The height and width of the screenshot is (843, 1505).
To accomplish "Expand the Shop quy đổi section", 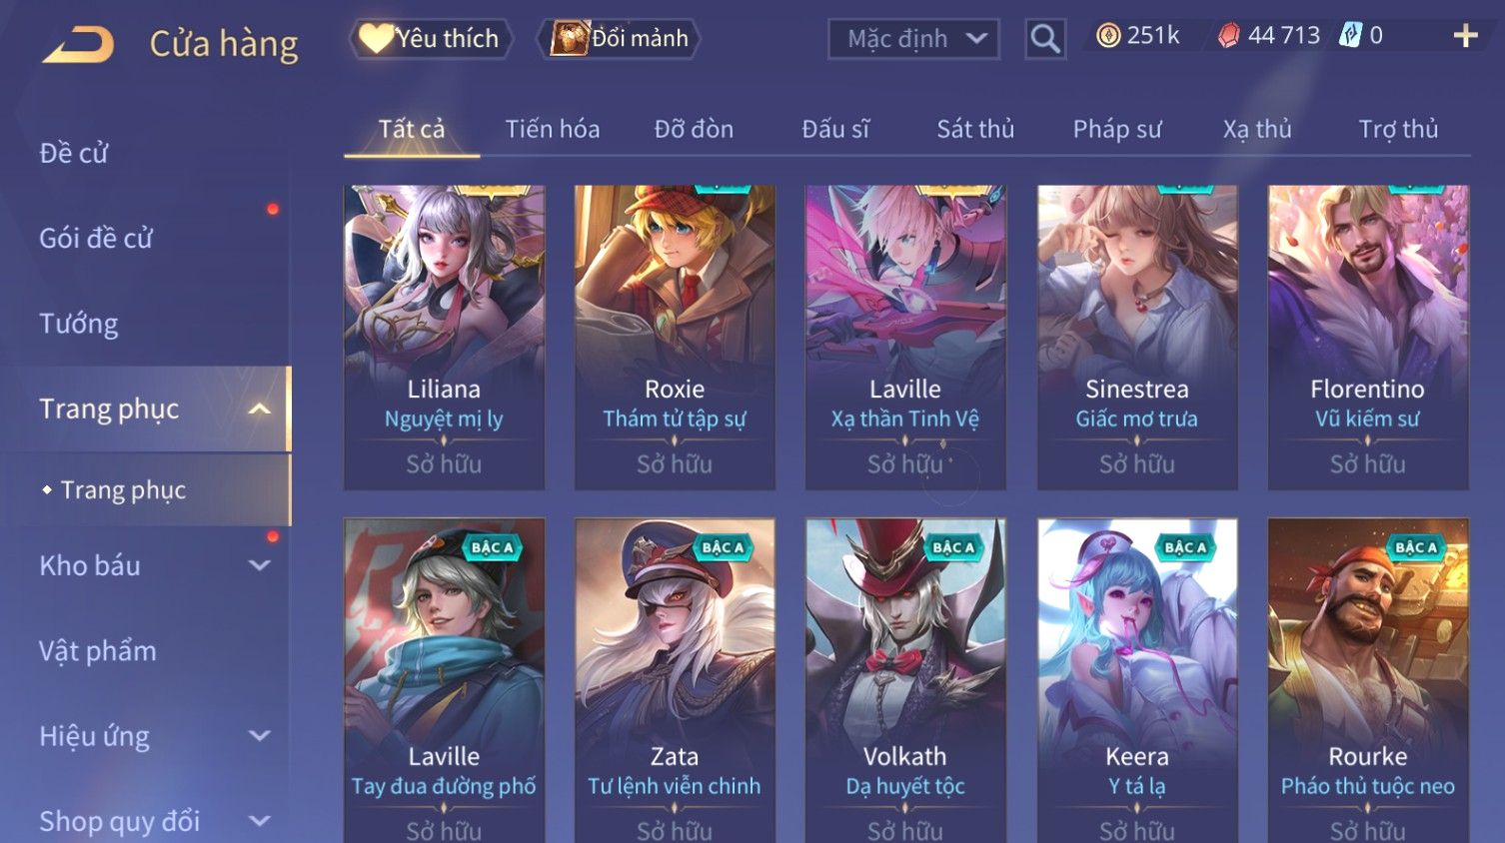I will pyautogui.click(x=260, y=821).
